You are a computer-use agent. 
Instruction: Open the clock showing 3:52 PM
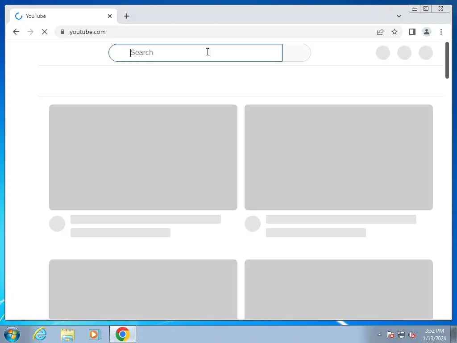[434, 334]
